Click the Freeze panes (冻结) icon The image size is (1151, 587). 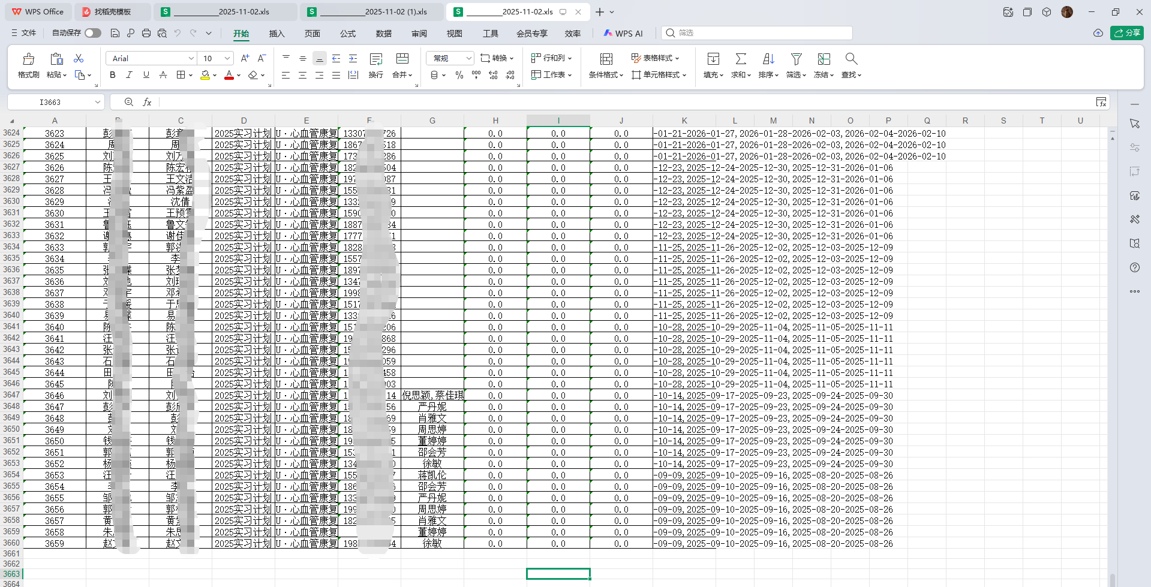pyautogui.click(x=824, y=59)
